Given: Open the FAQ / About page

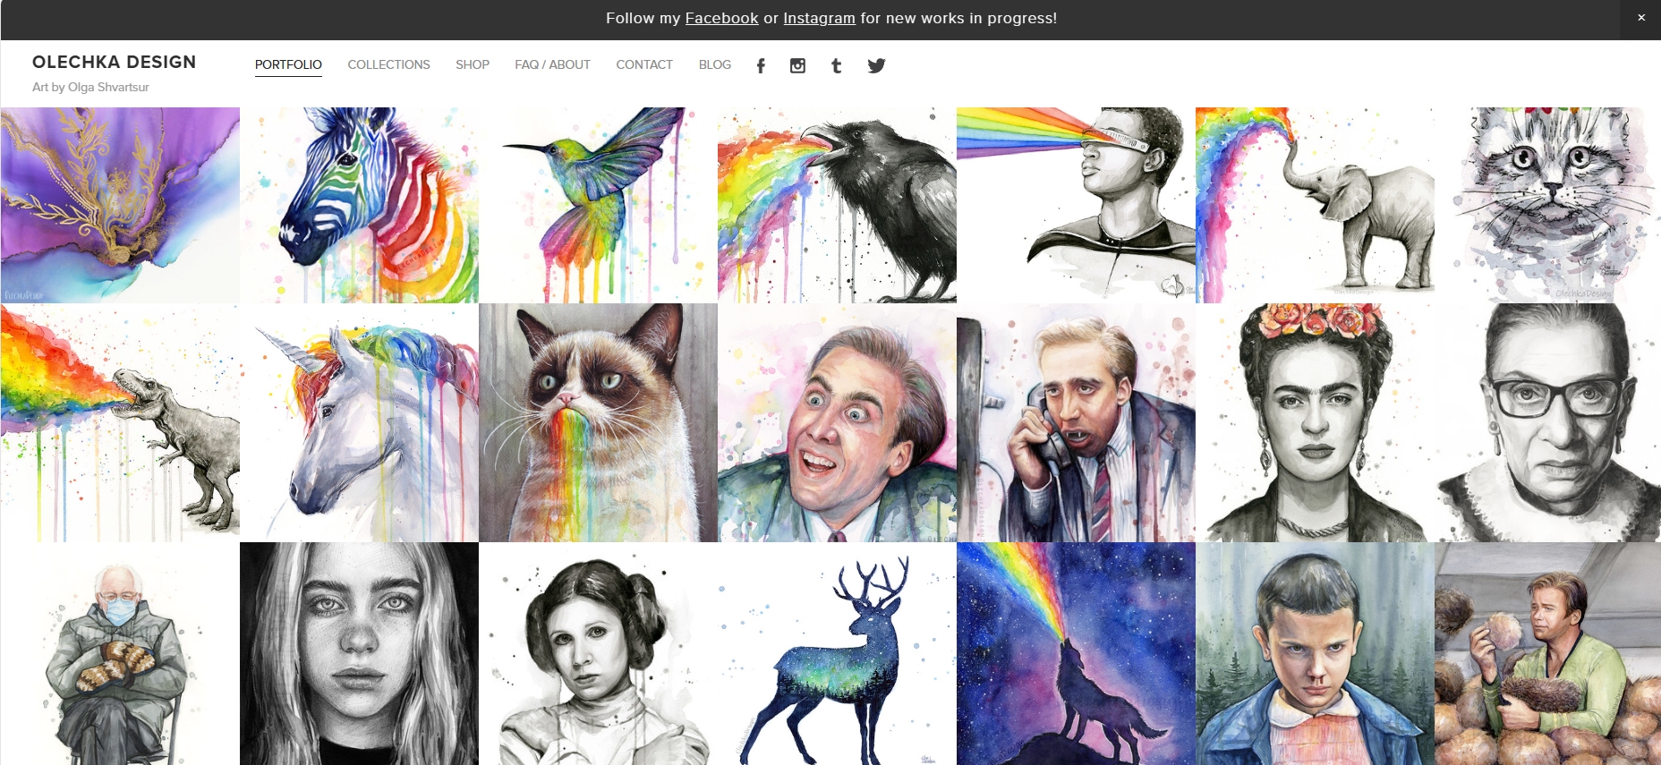Looking at the screenshot, I should tap(552, 64).
